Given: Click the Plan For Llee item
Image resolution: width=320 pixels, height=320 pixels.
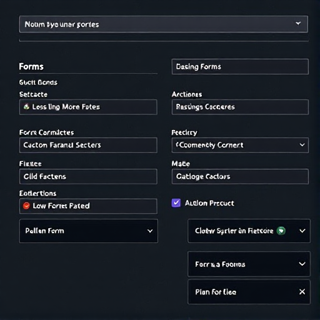Looking at the screenshot, I should [249, 292].
